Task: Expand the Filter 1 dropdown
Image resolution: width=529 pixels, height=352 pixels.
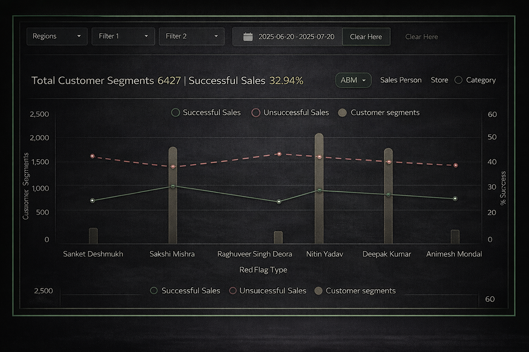Action: click(123, 36)
